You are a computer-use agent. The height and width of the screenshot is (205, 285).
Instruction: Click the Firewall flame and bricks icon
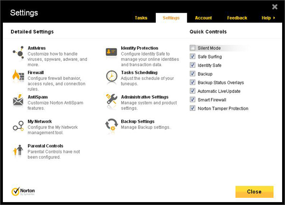[19, 76]
